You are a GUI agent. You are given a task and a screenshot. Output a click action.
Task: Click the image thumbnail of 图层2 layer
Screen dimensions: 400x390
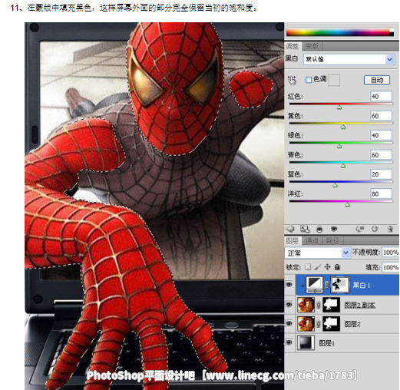[306, 324]
